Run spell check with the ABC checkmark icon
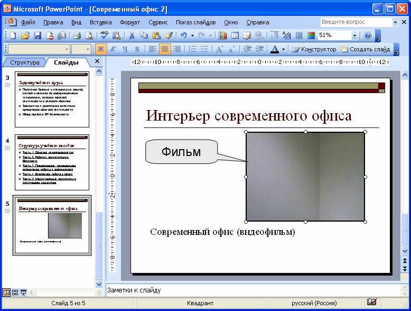The width and height of the screenshot is (411, 311). click(x=104, y=35)
